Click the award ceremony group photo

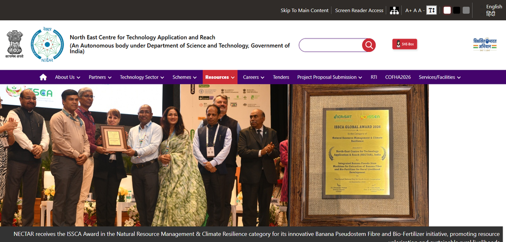pos(144,156)
